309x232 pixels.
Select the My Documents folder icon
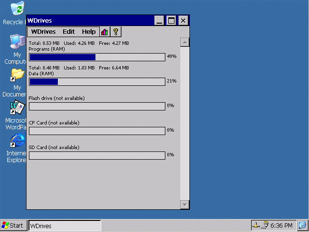[x=17, y=75]
